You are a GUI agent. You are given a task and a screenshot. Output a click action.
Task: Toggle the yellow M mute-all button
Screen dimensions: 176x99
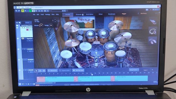pos(23,11)
